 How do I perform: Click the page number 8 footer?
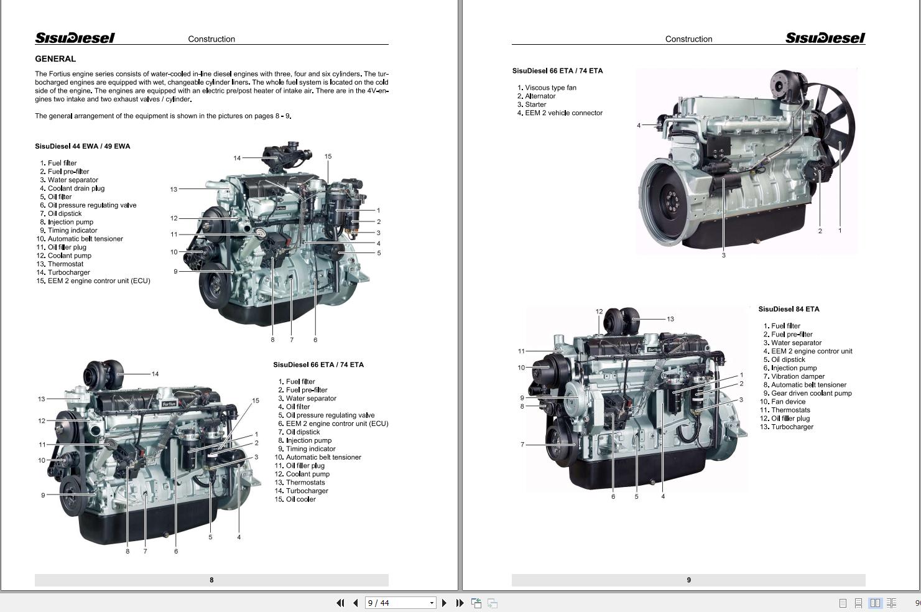[x=211, y=580]
